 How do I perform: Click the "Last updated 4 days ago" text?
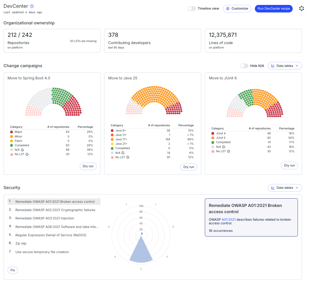[23, 12]
